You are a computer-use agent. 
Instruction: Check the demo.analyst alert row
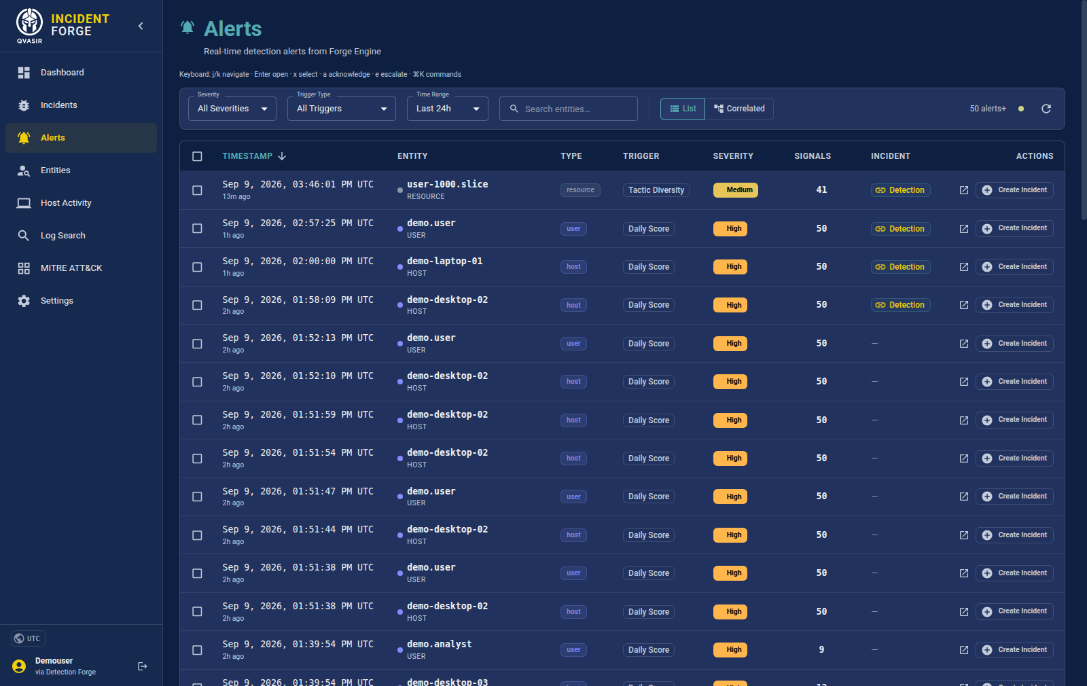click(x=197, y=650)
